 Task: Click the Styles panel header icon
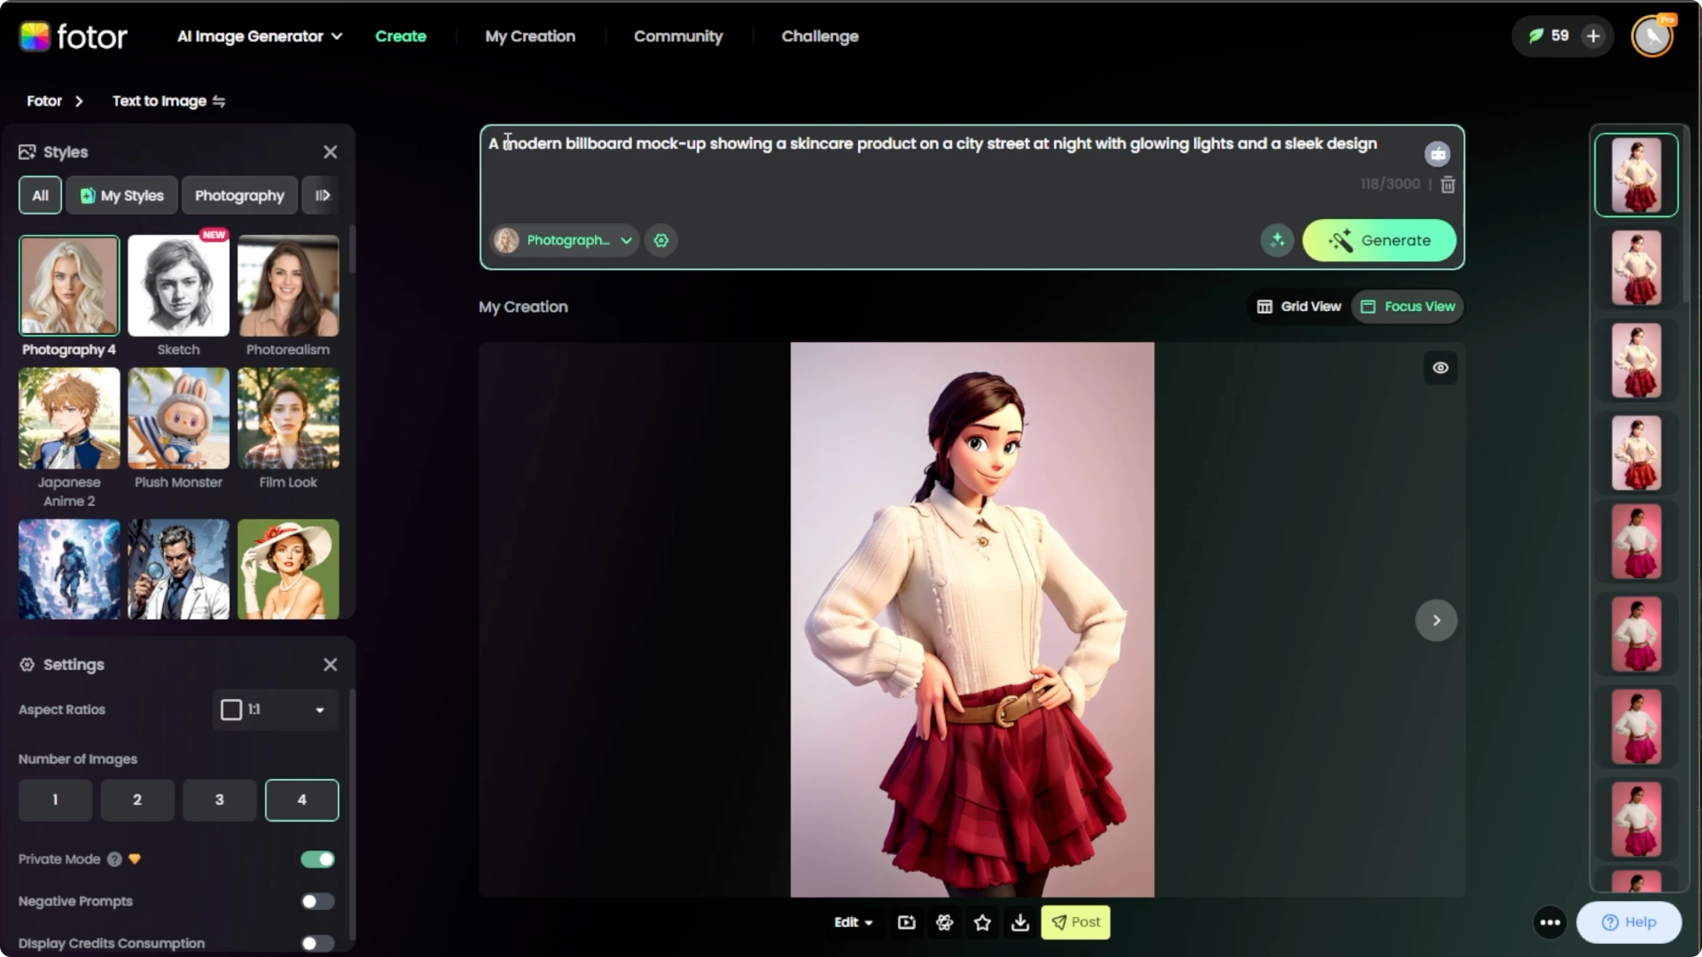coord(27,152)
